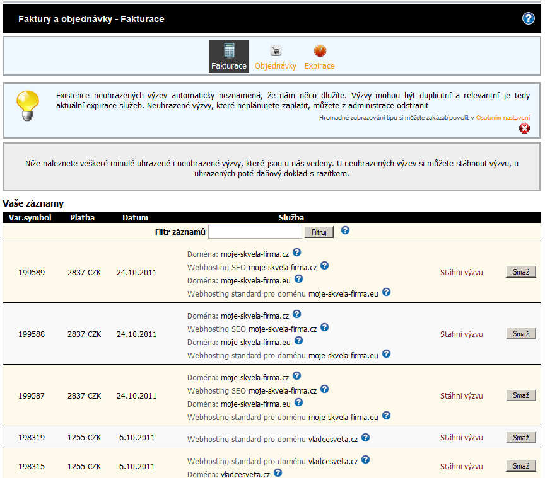Click the help icon in the page header
545x478 pixels.
[528, 18]
